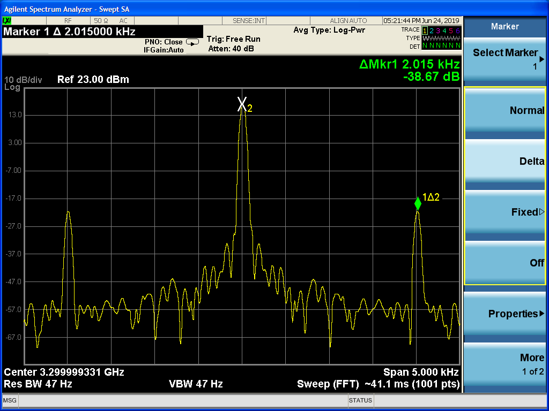Click the 1Δ2 delta marker diamond
The height and width of the screenshot is (411, 549).
[x=418, y=203]
